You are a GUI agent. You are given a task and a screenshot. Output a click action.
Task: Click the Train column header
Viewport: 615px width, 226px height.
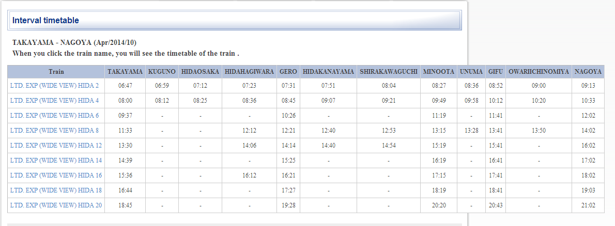tap(56, 72)
